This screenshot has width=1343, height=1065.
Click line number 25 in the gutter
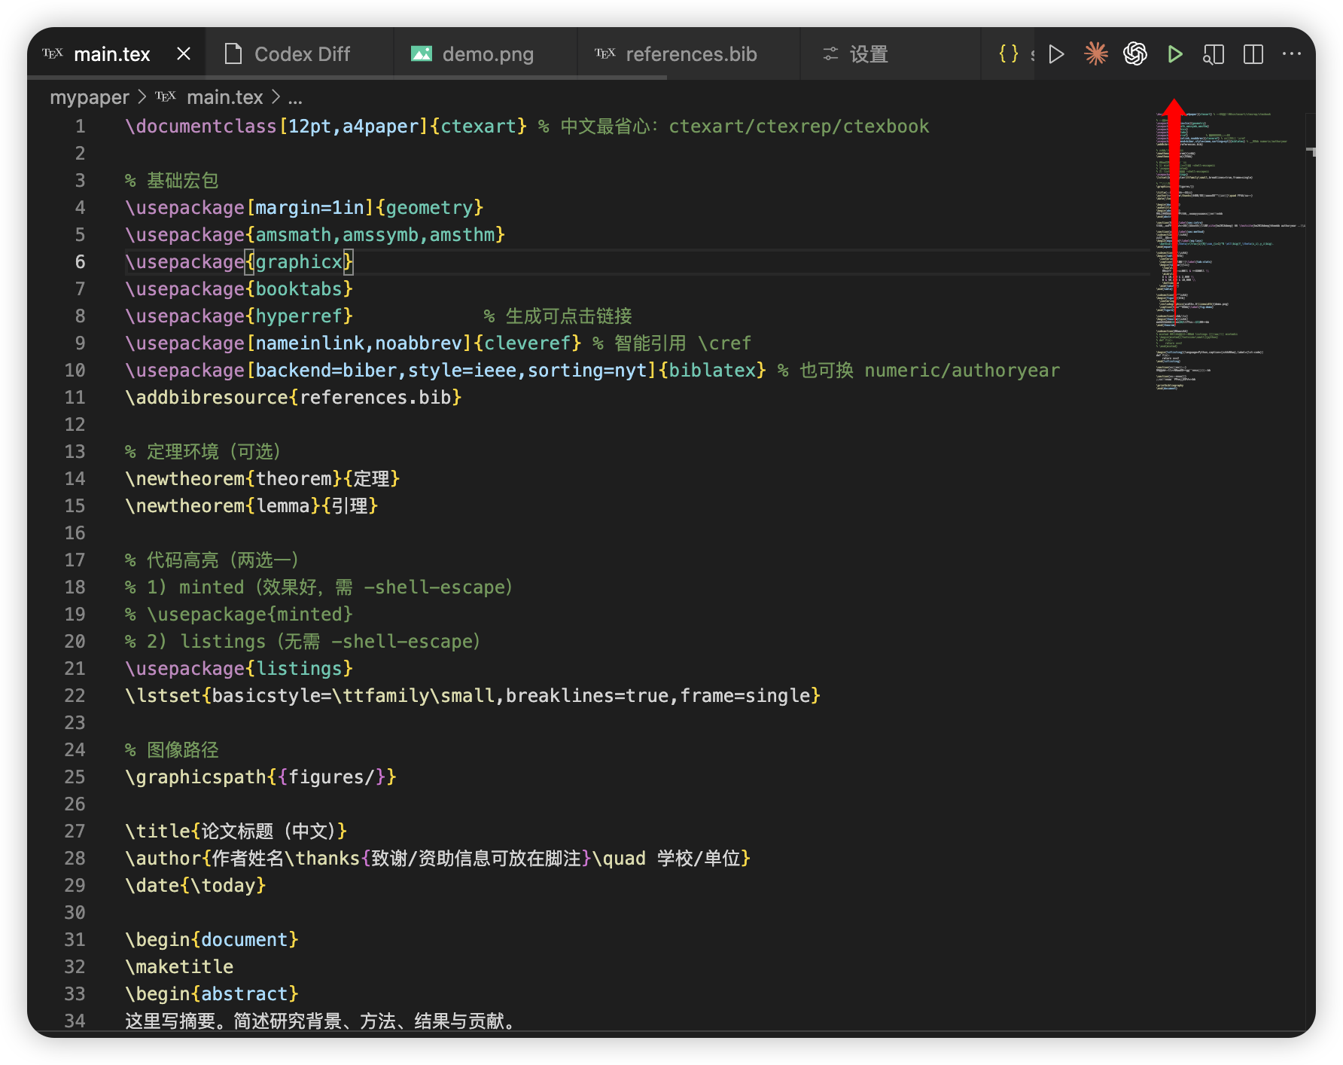[x=75, y=777]
